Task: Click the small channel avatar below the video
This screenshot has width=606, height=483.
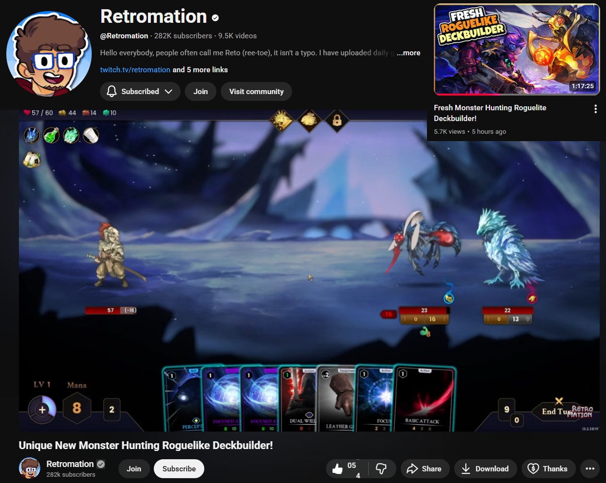Action: point(30,468)
